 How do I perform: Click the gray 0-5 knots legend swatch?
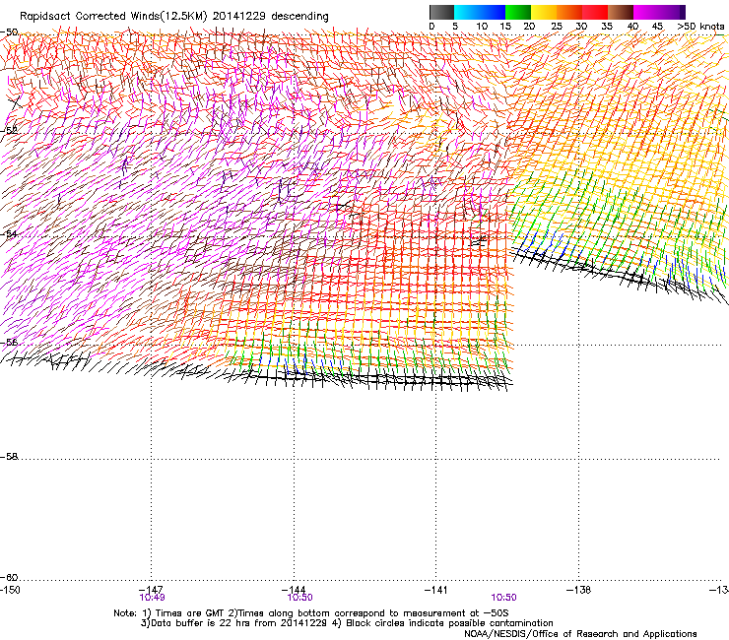(x=441, y=12)
